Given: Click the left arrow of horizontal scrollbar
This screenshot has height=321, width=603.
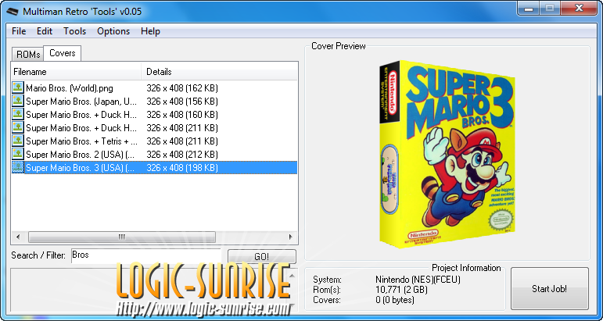Looking at the screenshot, I should point(18,237).
